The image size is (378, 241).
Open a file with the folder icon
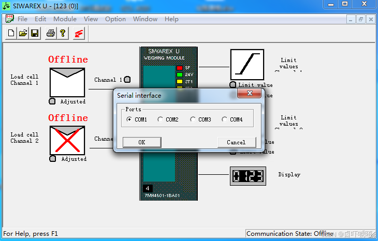[23, 33]
